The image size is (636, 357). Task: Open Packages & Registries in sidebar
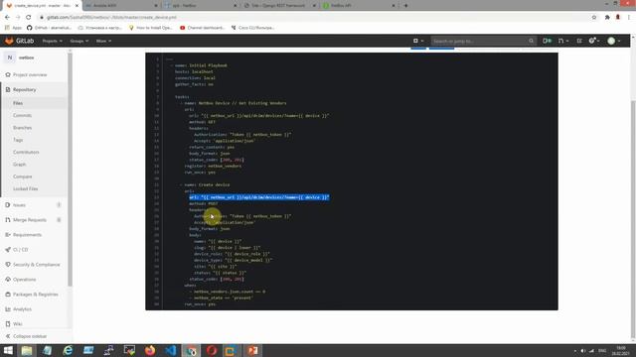[36, 295]
